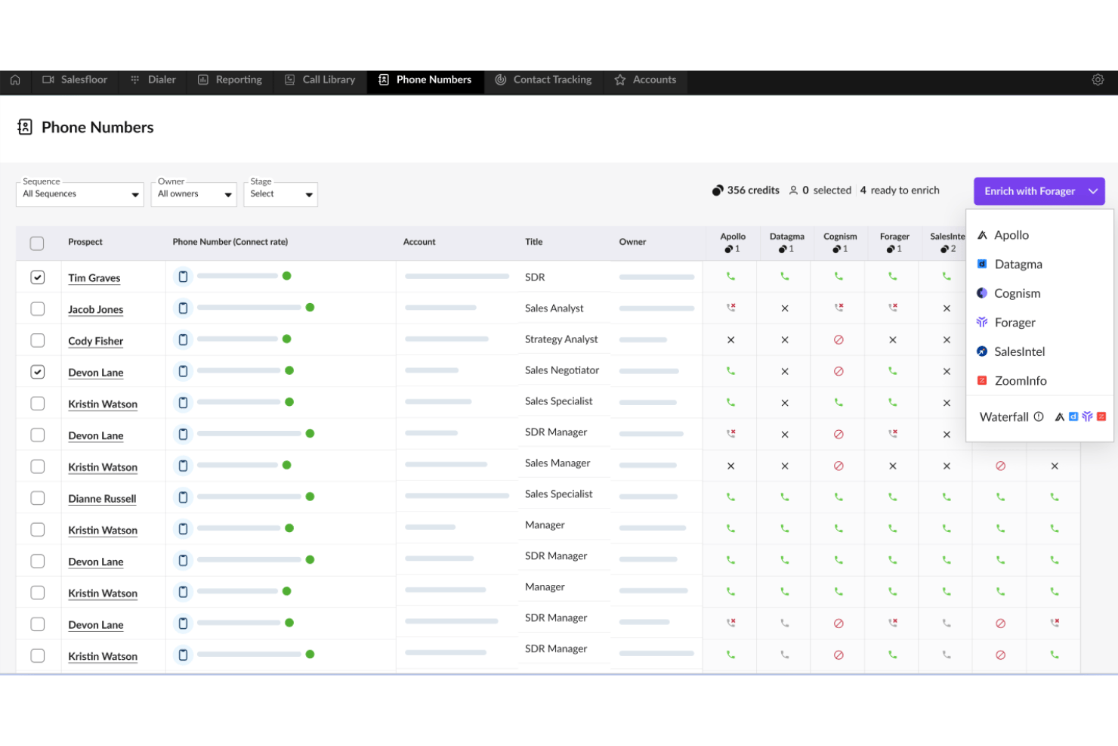Open Tim Graves prospect link
This screenshot has height=746, width=1118.
tap(94, 278)
